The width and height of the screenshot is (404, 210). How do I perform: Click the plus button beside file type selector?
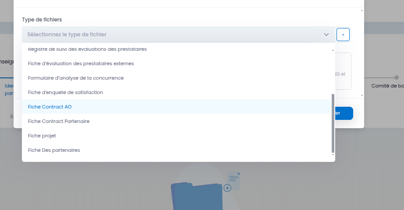[x=343, y=35]
